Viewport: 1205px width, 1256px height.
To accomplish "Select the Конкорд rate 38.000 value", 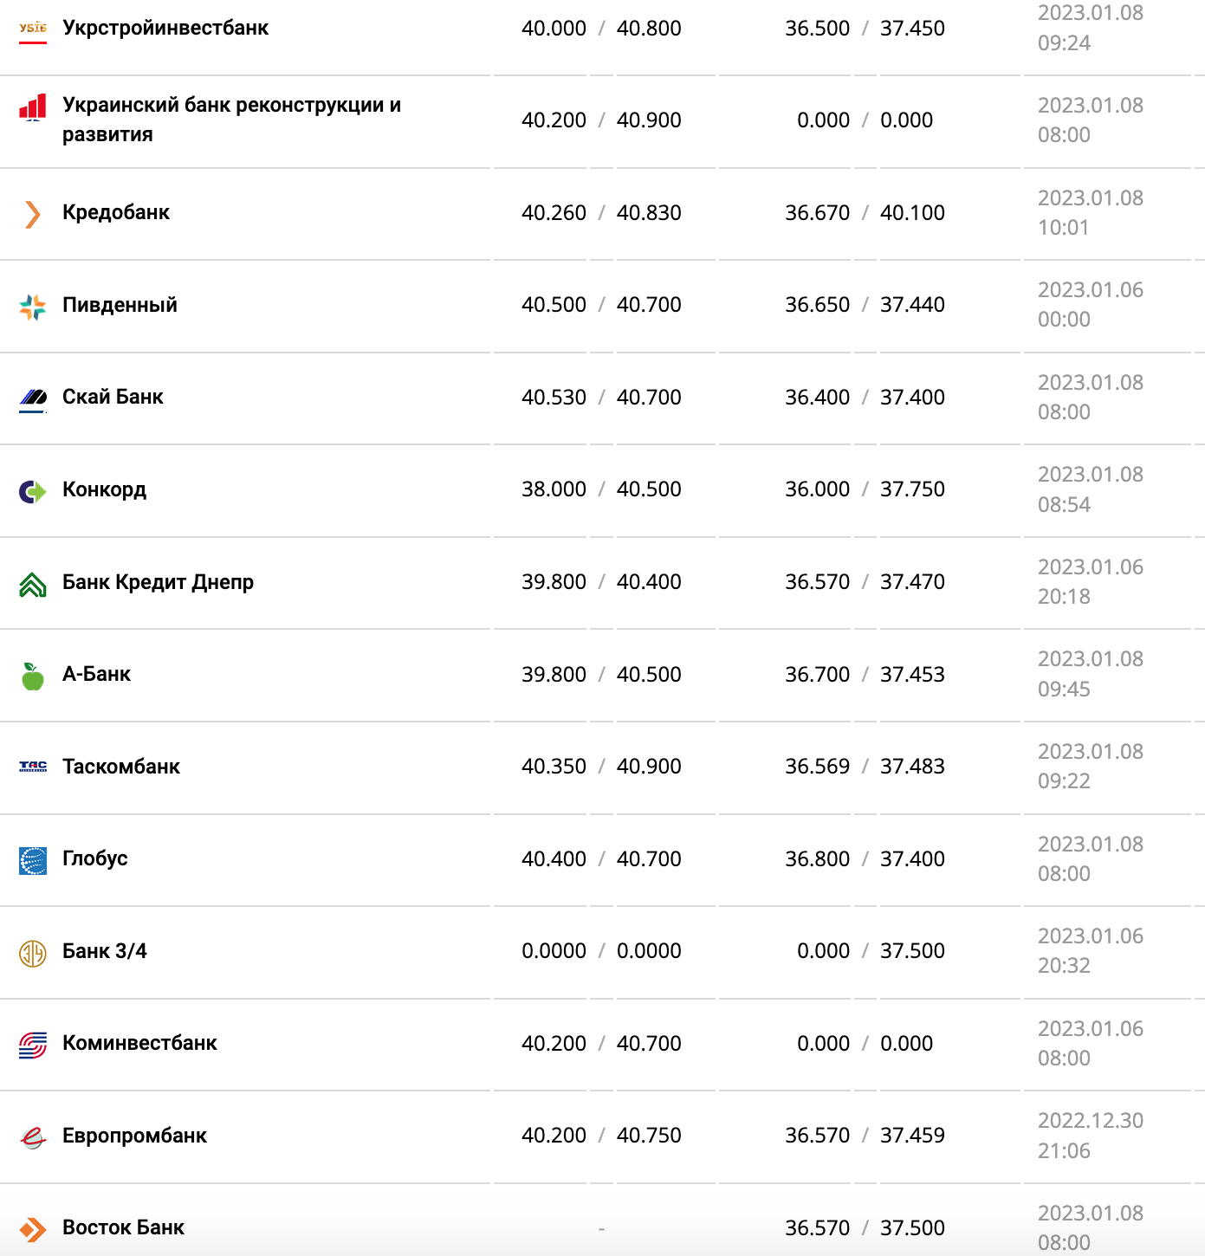I will coord(554,489).
